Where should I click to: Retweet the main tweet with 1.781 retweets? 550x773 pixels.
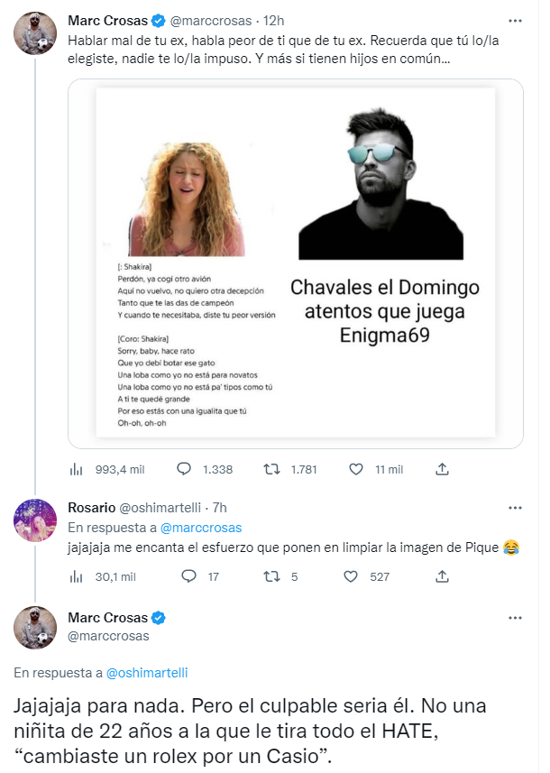[x=270, y=469]
